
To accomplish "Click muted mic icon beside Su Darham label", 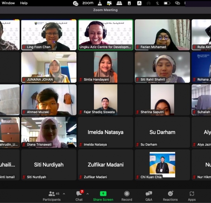I will point(138,145).
